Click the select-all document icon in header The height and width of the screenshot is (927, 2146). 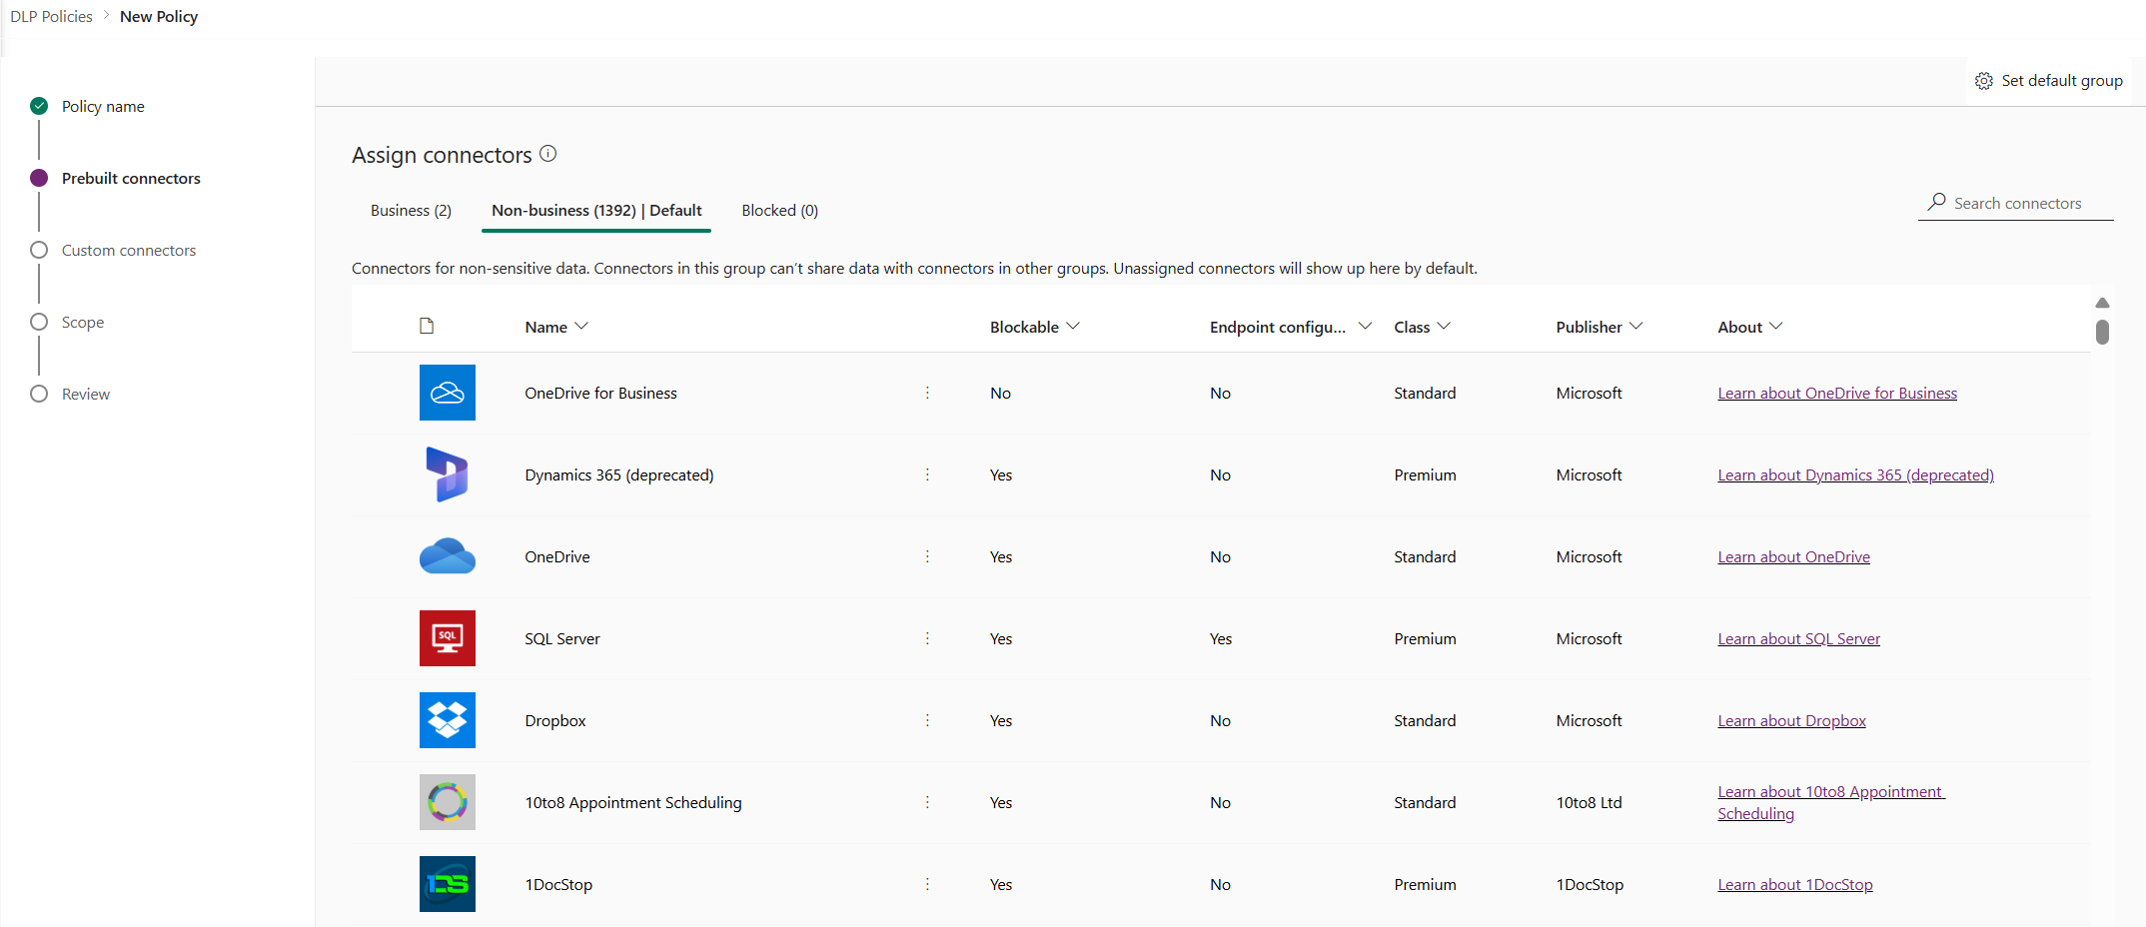[x=427, y=327]
